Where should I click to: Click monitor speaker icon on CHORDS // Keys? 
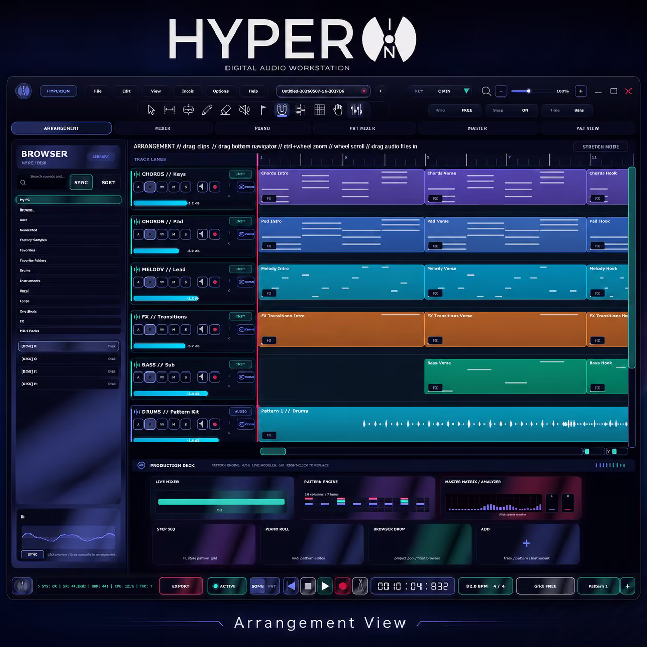point(202,187)
